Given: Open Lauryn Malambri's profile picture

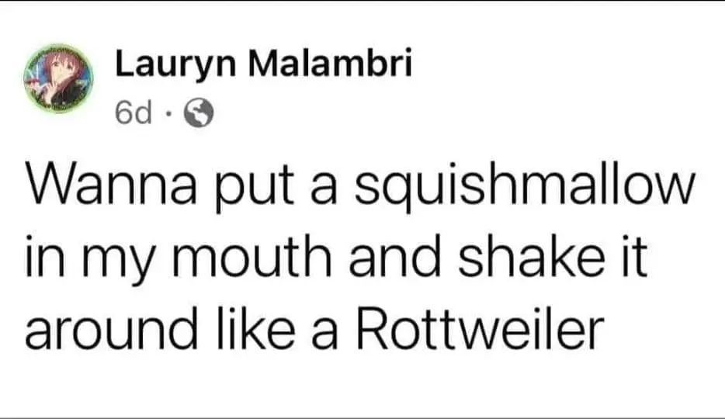Looking at the screenshot, I should 59,81.
